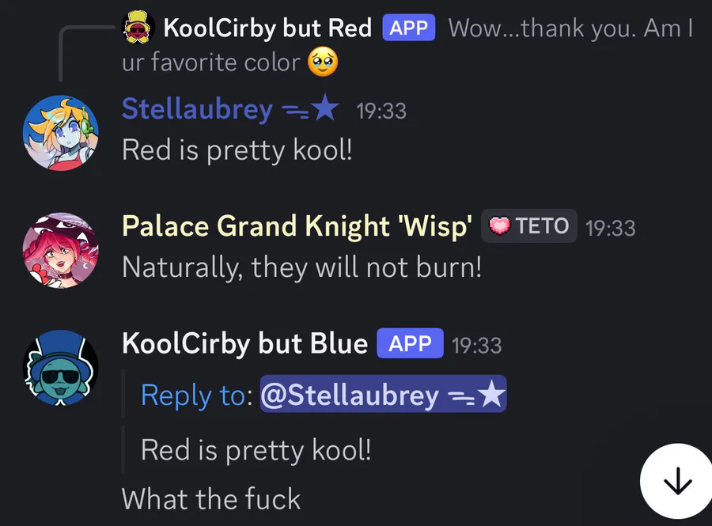Click APP badge next to KoolCirby but Red
This screenshot has width=712, height=526.
(409, 28)
